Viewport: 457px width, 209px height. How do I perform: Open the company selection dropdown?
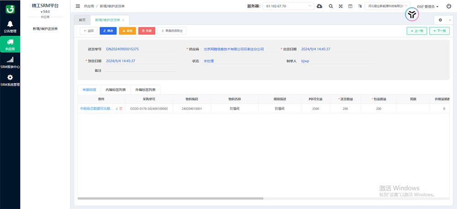tap(388, 6)
